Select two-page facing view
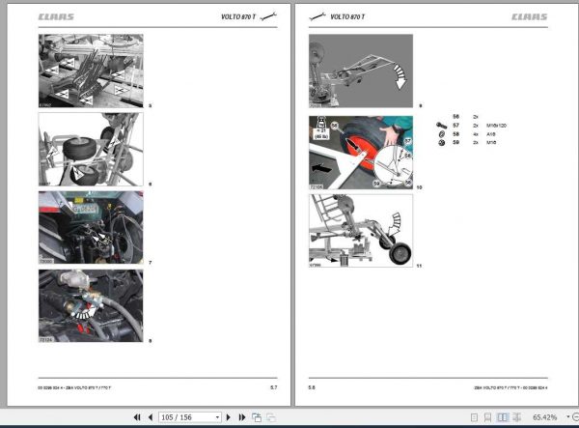Viewport: 579px width, 428px height. (502, 417)
